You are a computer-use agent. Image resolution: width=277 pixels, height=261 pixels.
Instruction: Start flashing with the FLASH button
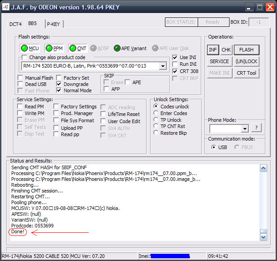point(247,50)
